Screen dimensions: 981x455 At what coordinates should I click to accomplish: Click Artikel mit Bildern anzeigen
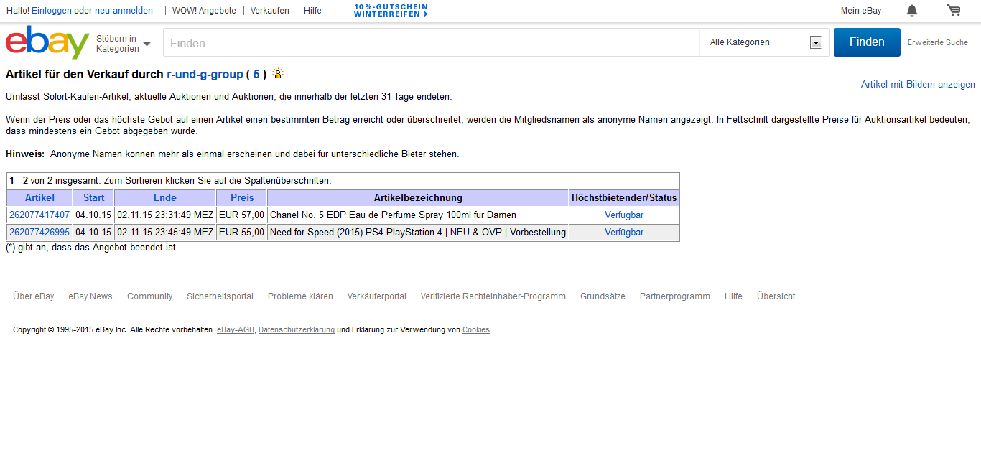tap(918, 85)
